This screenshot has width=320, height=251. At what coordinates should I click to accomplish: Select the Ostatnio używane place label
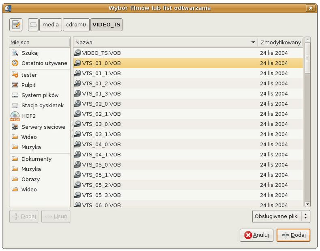pyautogui.click(x=44, y=63)
